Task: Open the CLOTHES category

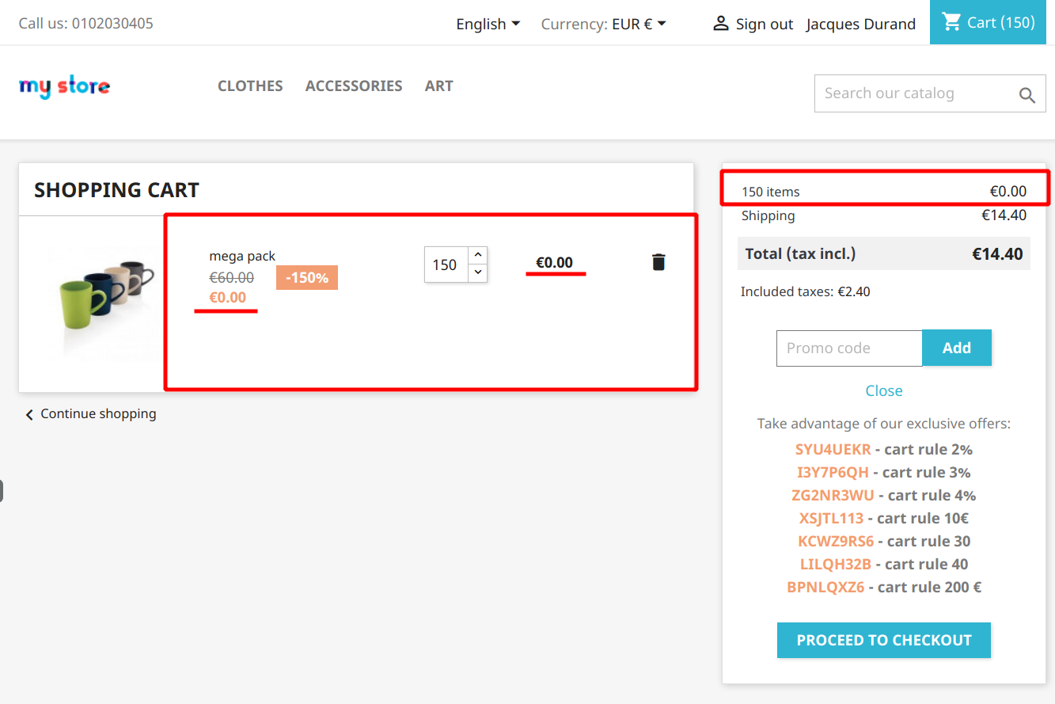Action: 250,86
